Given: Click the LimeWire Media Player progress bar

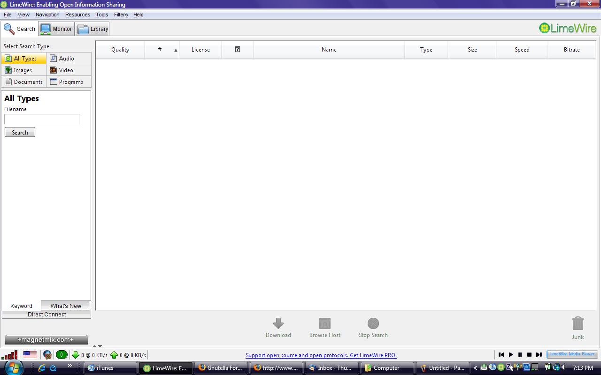Looking at the screenshot, I should pos(572,354).
